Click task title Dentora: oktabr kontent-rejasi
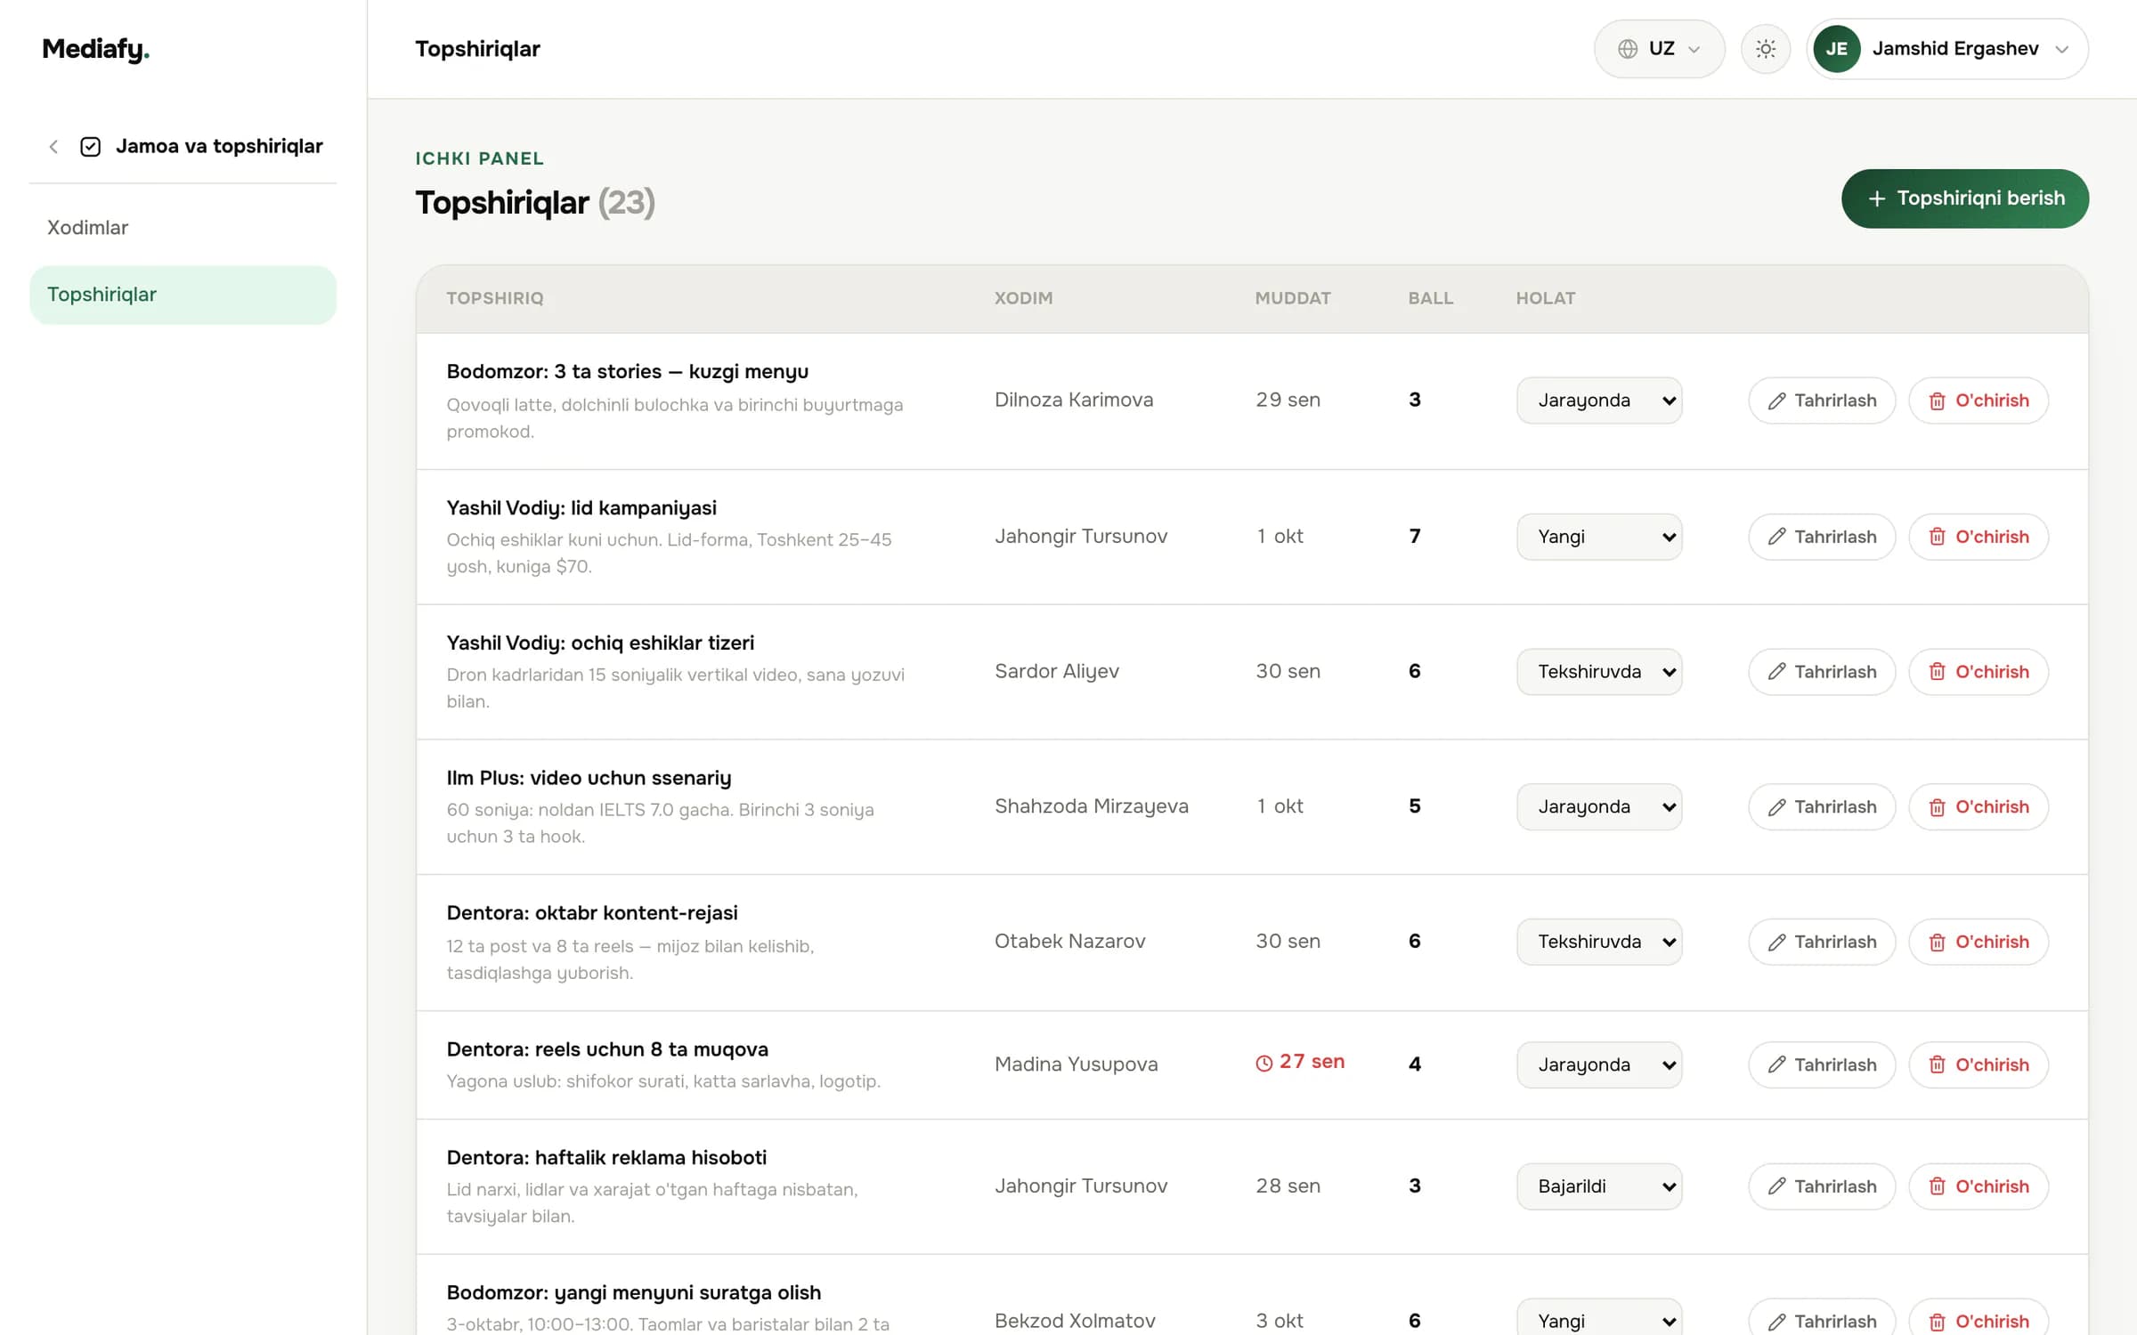Viewport: 2137px width, 1335px height. 592,913
